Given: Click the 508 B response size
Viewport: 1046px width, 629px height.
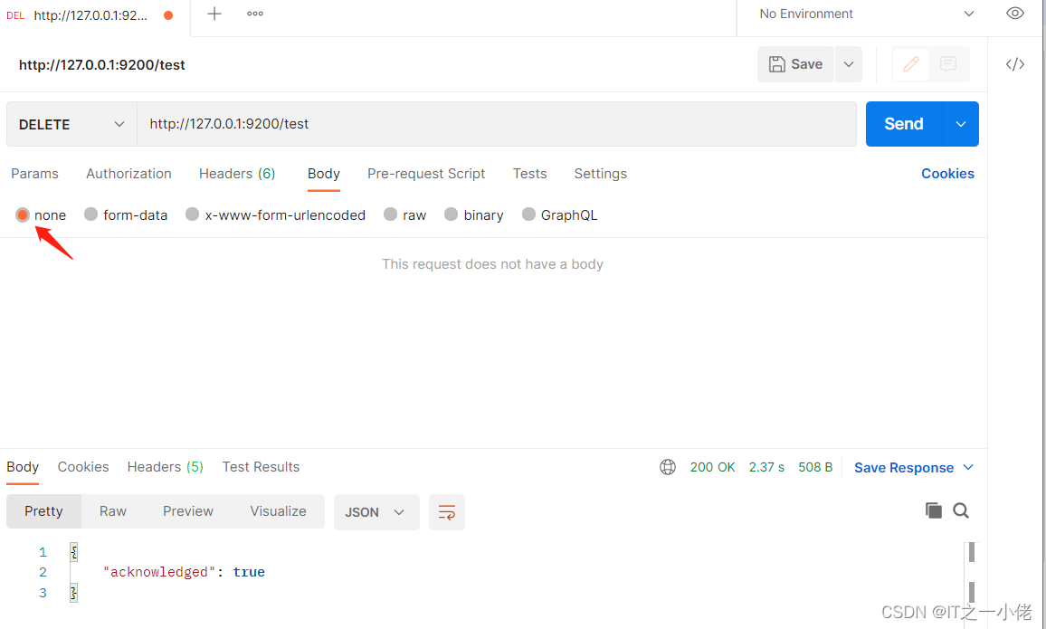Looking at the screenshot, I should click(815, 467).
